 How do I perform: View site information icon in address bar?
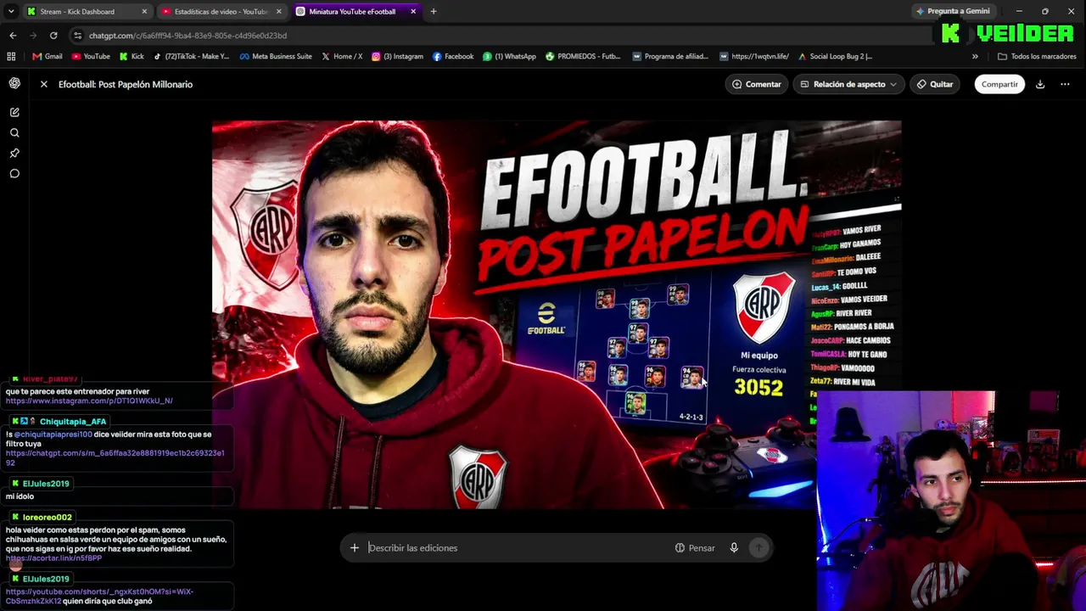tap(77, 36)
